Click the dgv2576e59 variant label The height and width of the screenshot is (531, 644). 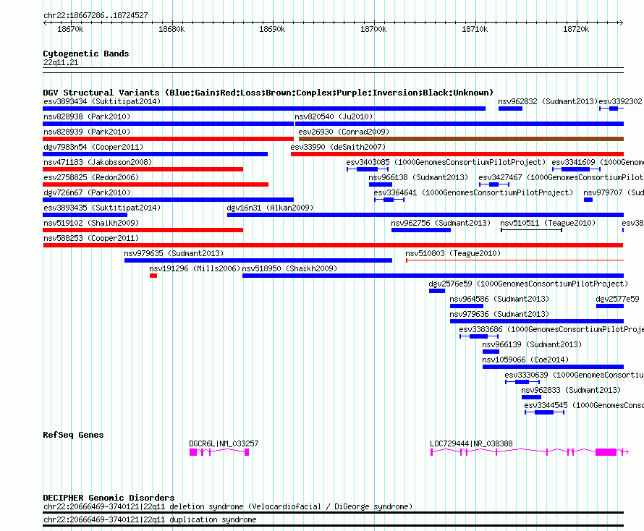[x=528, y=284]
